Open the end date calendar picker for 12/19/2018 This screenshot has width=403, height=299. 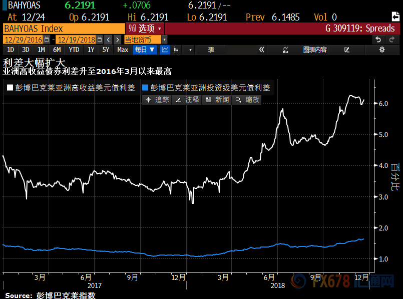(x=100, y=39)
